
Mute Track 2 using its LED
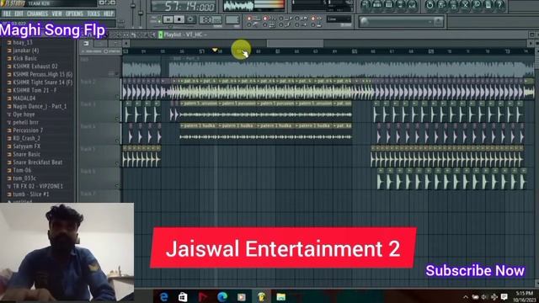117,96
